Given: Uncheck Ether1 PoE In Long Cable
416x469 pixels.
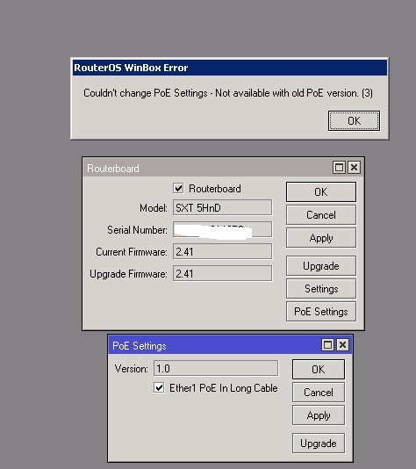Looking at the screenshot, I should pyautogui.click(x=159, y=387).
